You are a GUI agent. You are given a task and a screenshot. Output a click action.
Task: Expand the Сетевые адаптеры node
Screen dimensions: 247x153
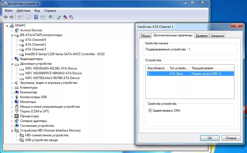pyautogui.click(x=12, y=121)
